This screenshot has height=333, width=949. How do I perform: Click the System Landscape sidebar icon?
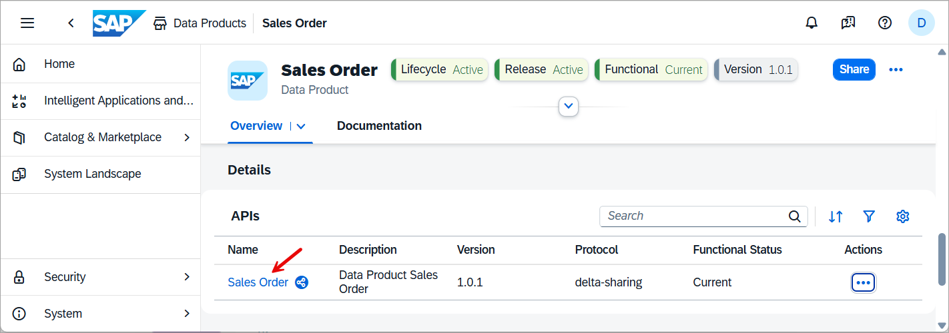pyautogui.click(x=19, y=174)
